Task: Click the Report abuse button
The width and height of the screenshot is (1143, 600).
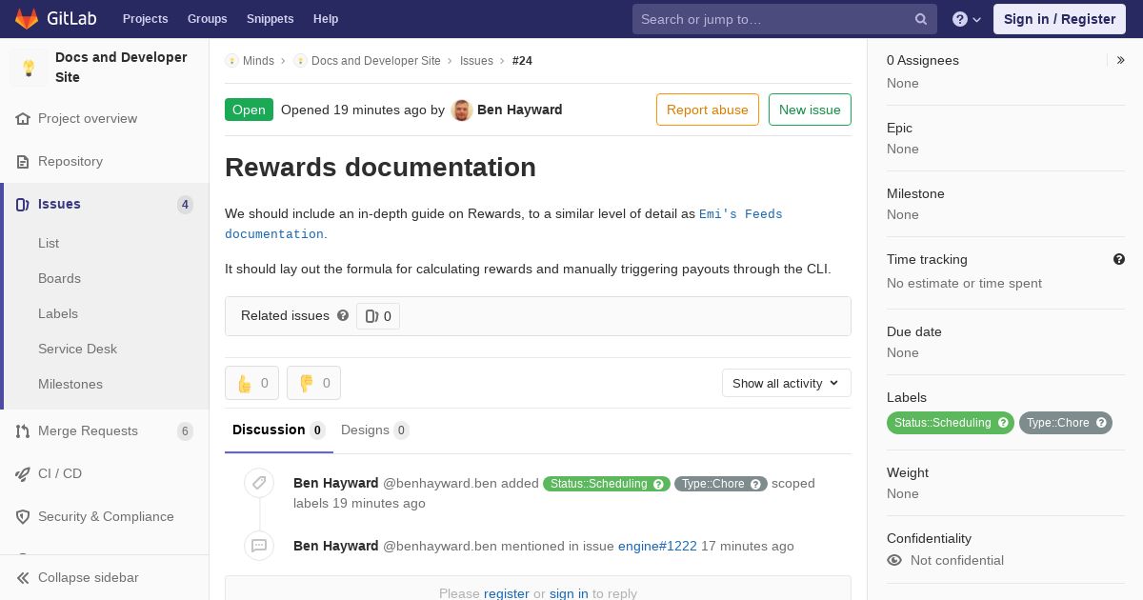Action: [708, 110]
